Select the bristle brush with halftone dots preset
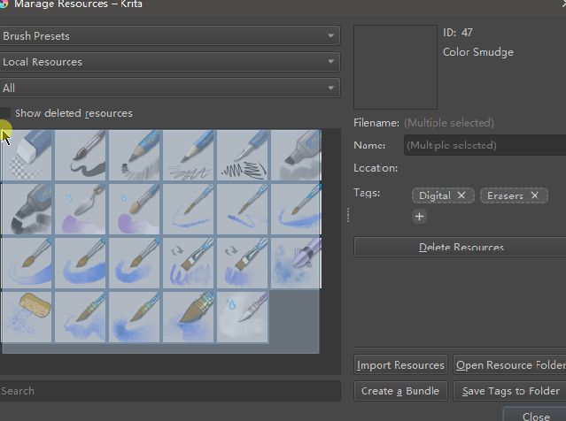566x421 pixels. (135, 318)
